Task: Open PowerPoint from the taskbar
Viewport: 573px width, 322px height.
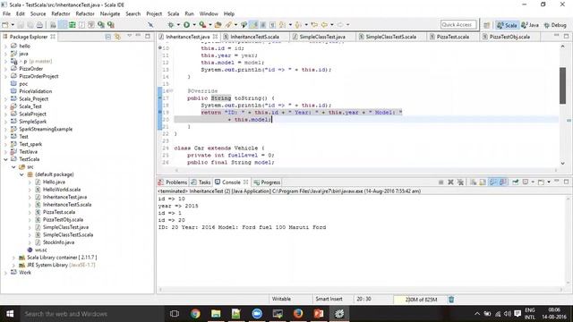Action: pos(319,314)
